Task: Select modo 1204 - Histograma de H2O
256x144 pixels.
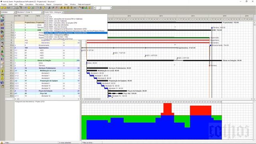Action: [x=76, y=35]
